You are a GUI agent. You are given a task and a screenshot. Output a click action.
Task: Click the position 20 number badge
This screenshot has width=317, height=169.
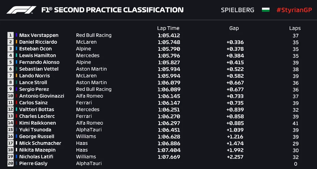pyautogui.click(x=11, y=163)
